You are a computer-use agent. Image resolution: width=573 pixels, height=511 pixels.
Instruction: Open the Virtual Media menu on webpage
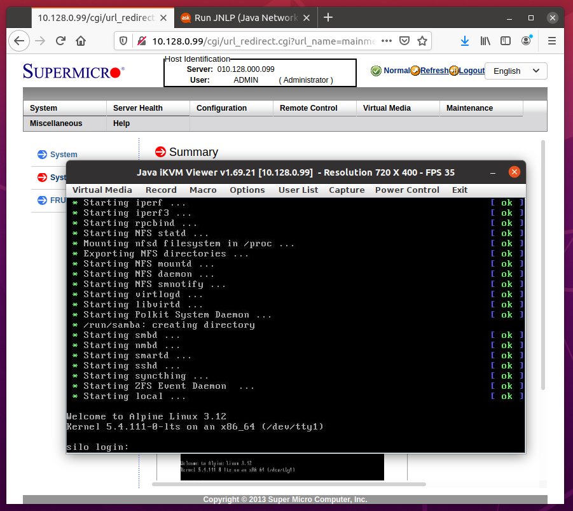[398, 108]
